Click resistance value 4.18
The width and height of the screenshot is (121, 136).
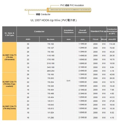(112, 71)
